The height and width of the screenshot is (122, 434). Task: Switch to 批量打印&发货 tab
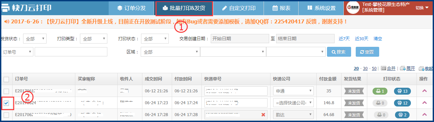[184, 8]
